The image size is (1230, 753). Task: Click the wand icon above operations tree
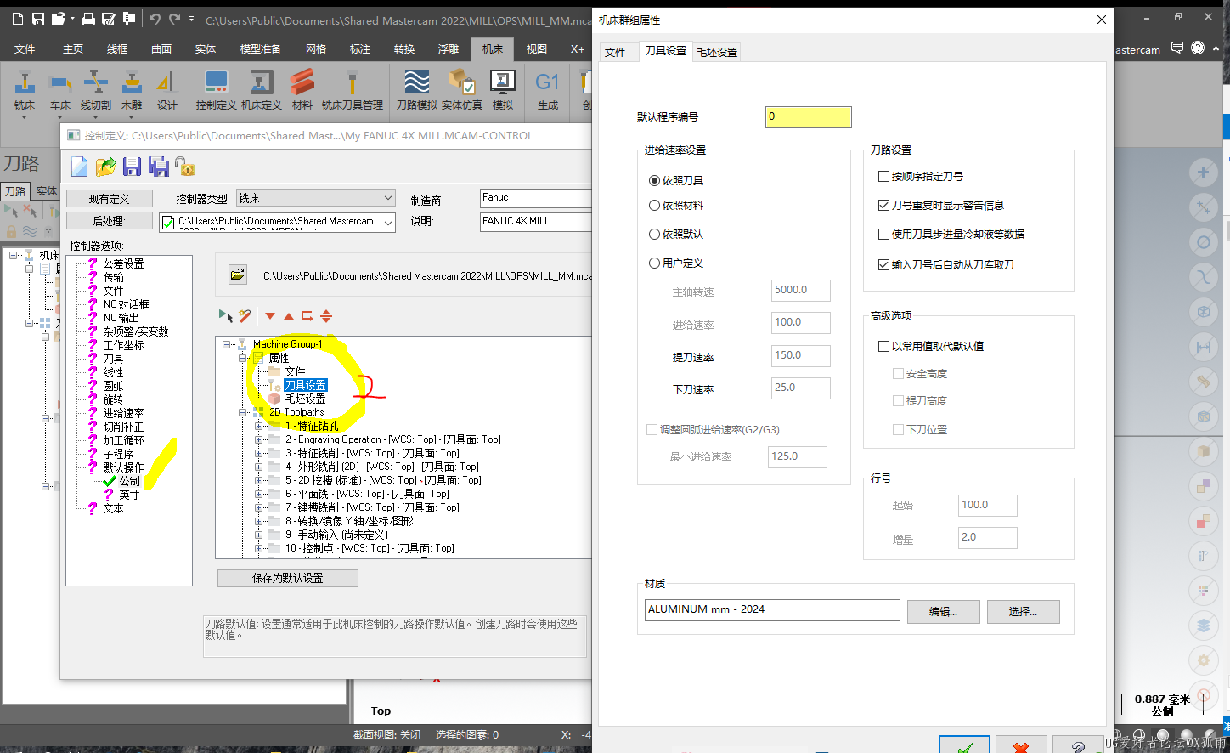(x=245, y=315)
